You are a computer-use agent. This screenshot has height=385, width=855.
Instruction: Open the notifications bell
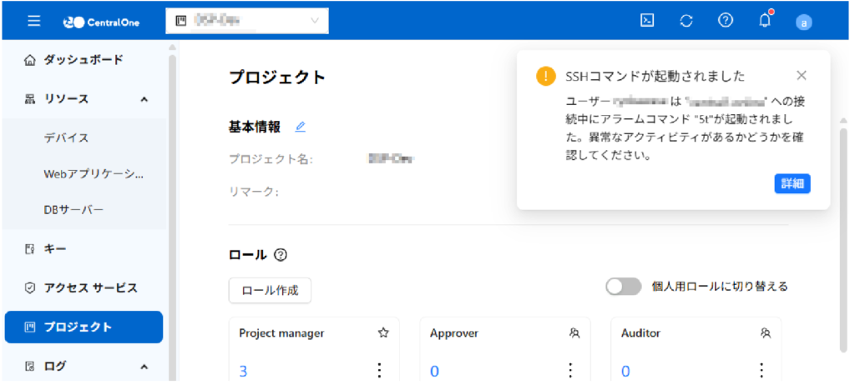click(765, 21)
